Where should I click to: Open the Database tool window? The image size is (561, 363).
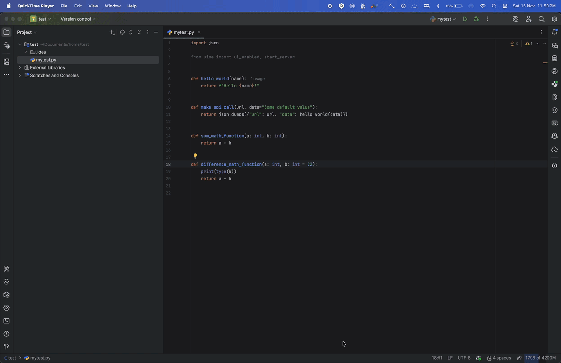pyautogui.click(x=554, y=58)
